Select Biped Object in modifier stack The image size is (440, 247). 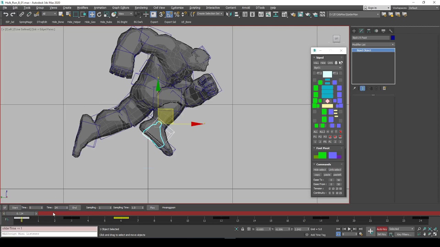pyautogui.click(x=373, y=50)
